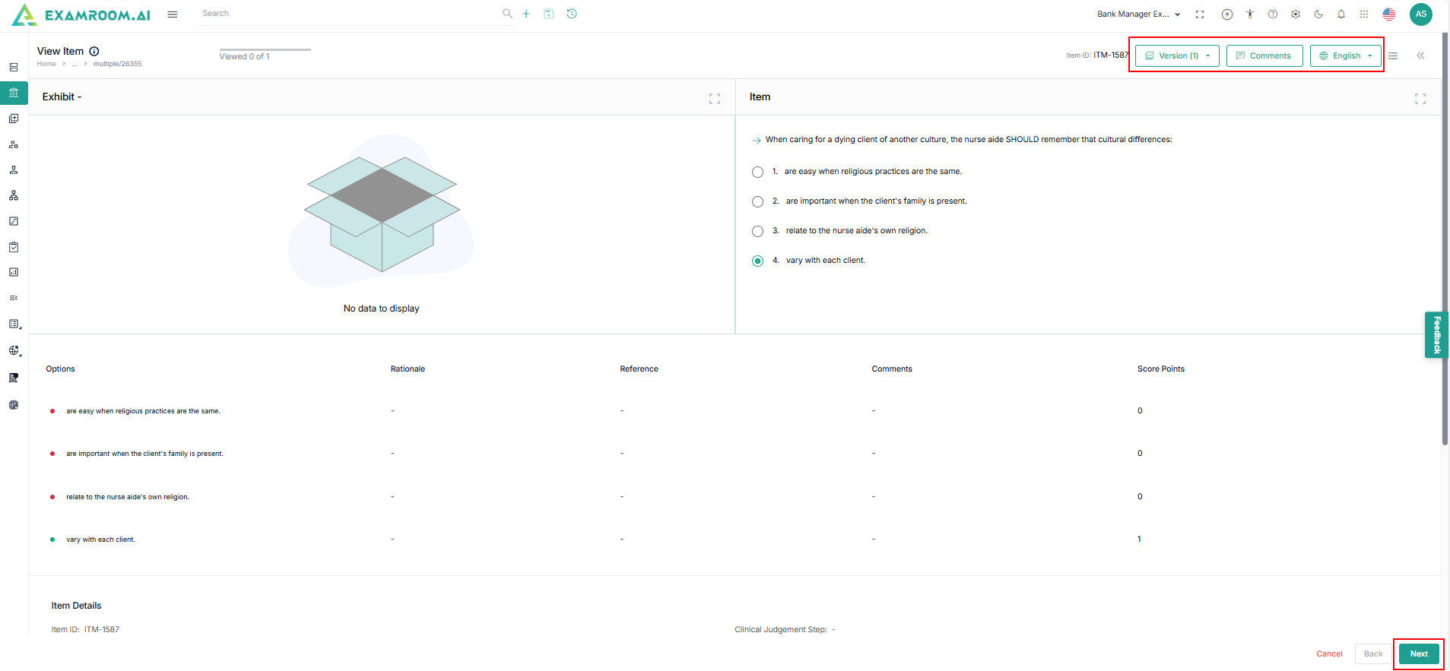Click the bank icon in left sidebar
This screenshot has height=671, width=1450.
click(14, 93)
